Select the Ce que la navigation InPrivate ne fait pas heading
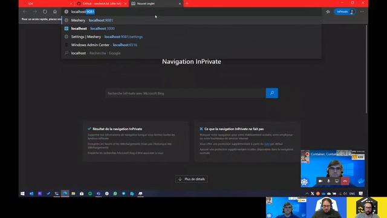Image resolution: width=387 pixels, height=218 pixels. click(x=234, y=129)
